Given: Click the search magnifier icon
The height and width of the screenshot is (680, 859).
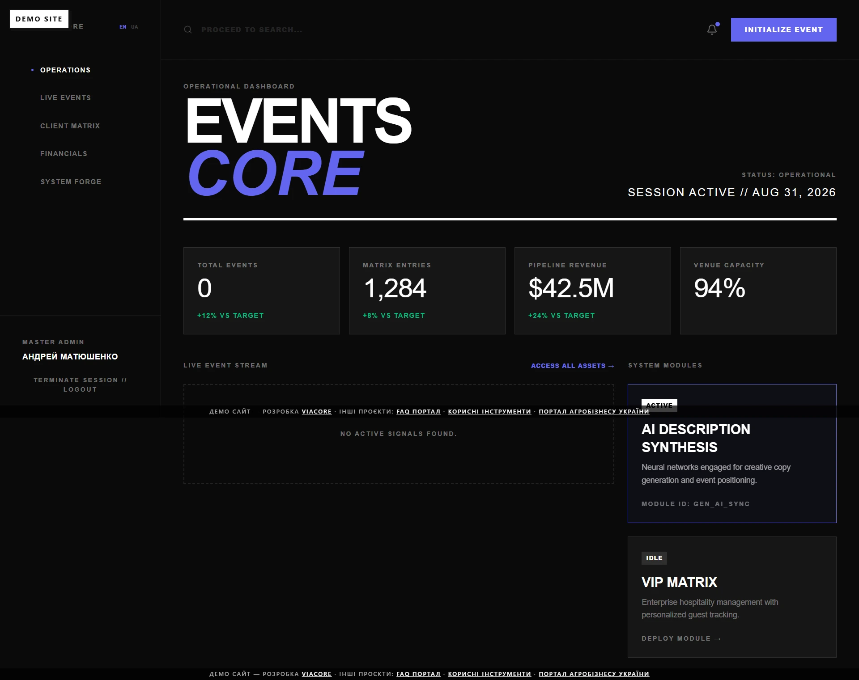Looking at the screenshot, I should pos(188,30).
